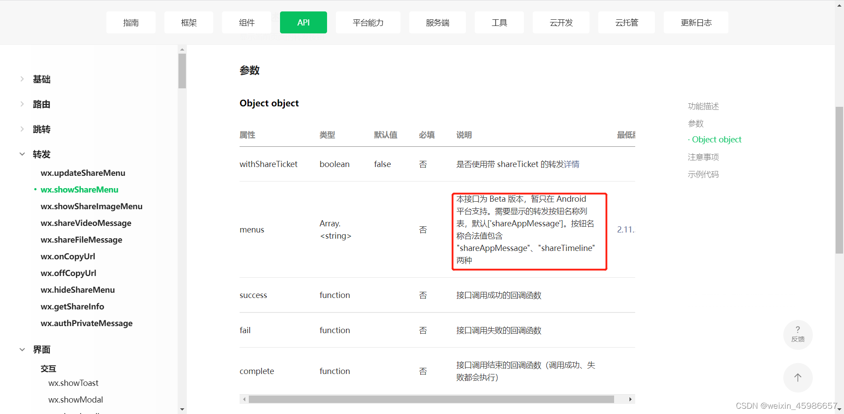
Task: Click the 属性 column header
Action: click(x=247, y=135)
